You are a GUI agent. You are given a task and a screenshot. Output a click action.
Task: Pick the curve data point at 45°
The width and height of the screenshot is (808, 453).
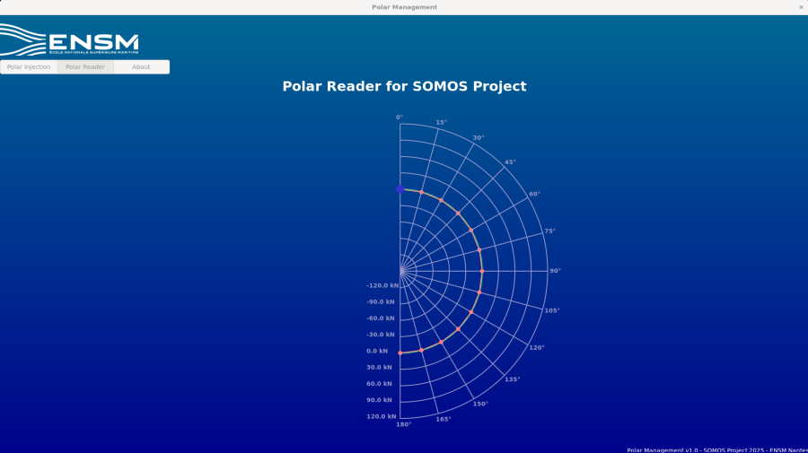[x=458, y=213]
